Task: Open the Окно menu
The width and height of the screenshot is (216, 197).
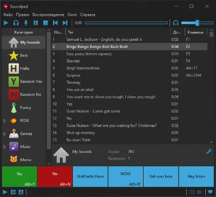Action: (x=72, y=15)
